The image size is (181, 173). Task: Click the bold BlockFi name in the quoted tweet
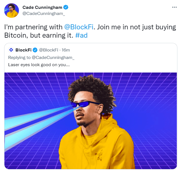click(x=23, y=50)
